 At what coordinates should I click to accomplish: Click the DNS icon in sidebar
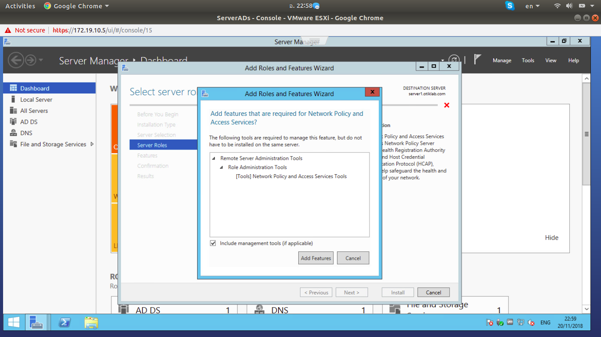click(x=13, y=133)
